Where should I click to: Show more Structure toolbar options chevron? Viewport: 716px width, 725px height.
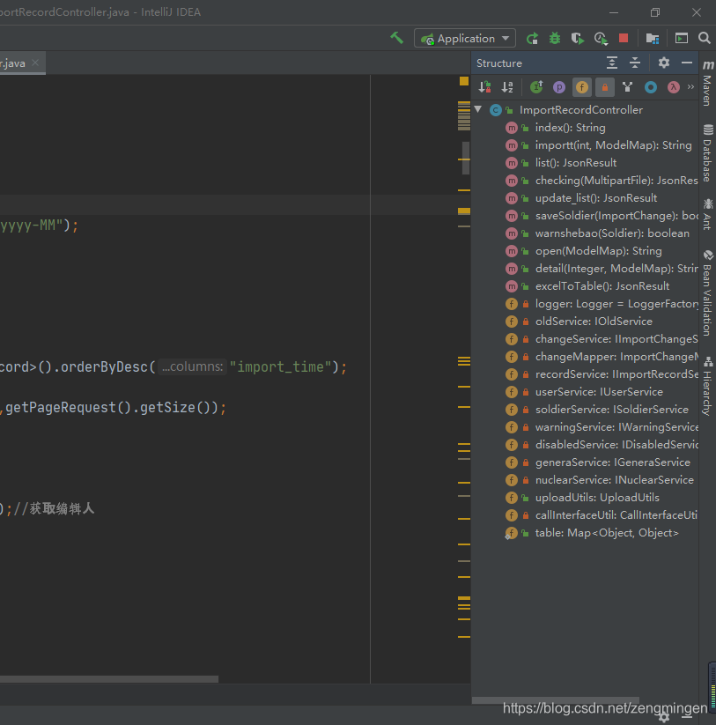pos(690,86)
